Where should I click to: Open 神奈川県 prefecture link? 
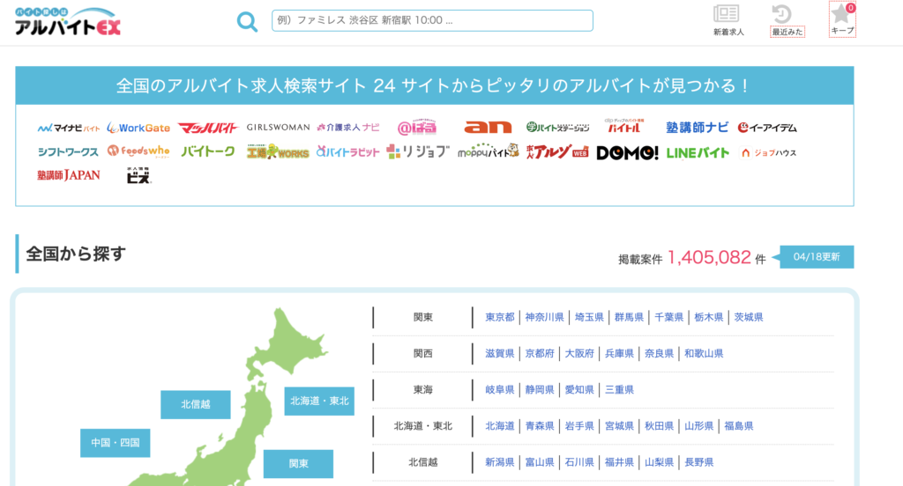[x=544, y=318]
